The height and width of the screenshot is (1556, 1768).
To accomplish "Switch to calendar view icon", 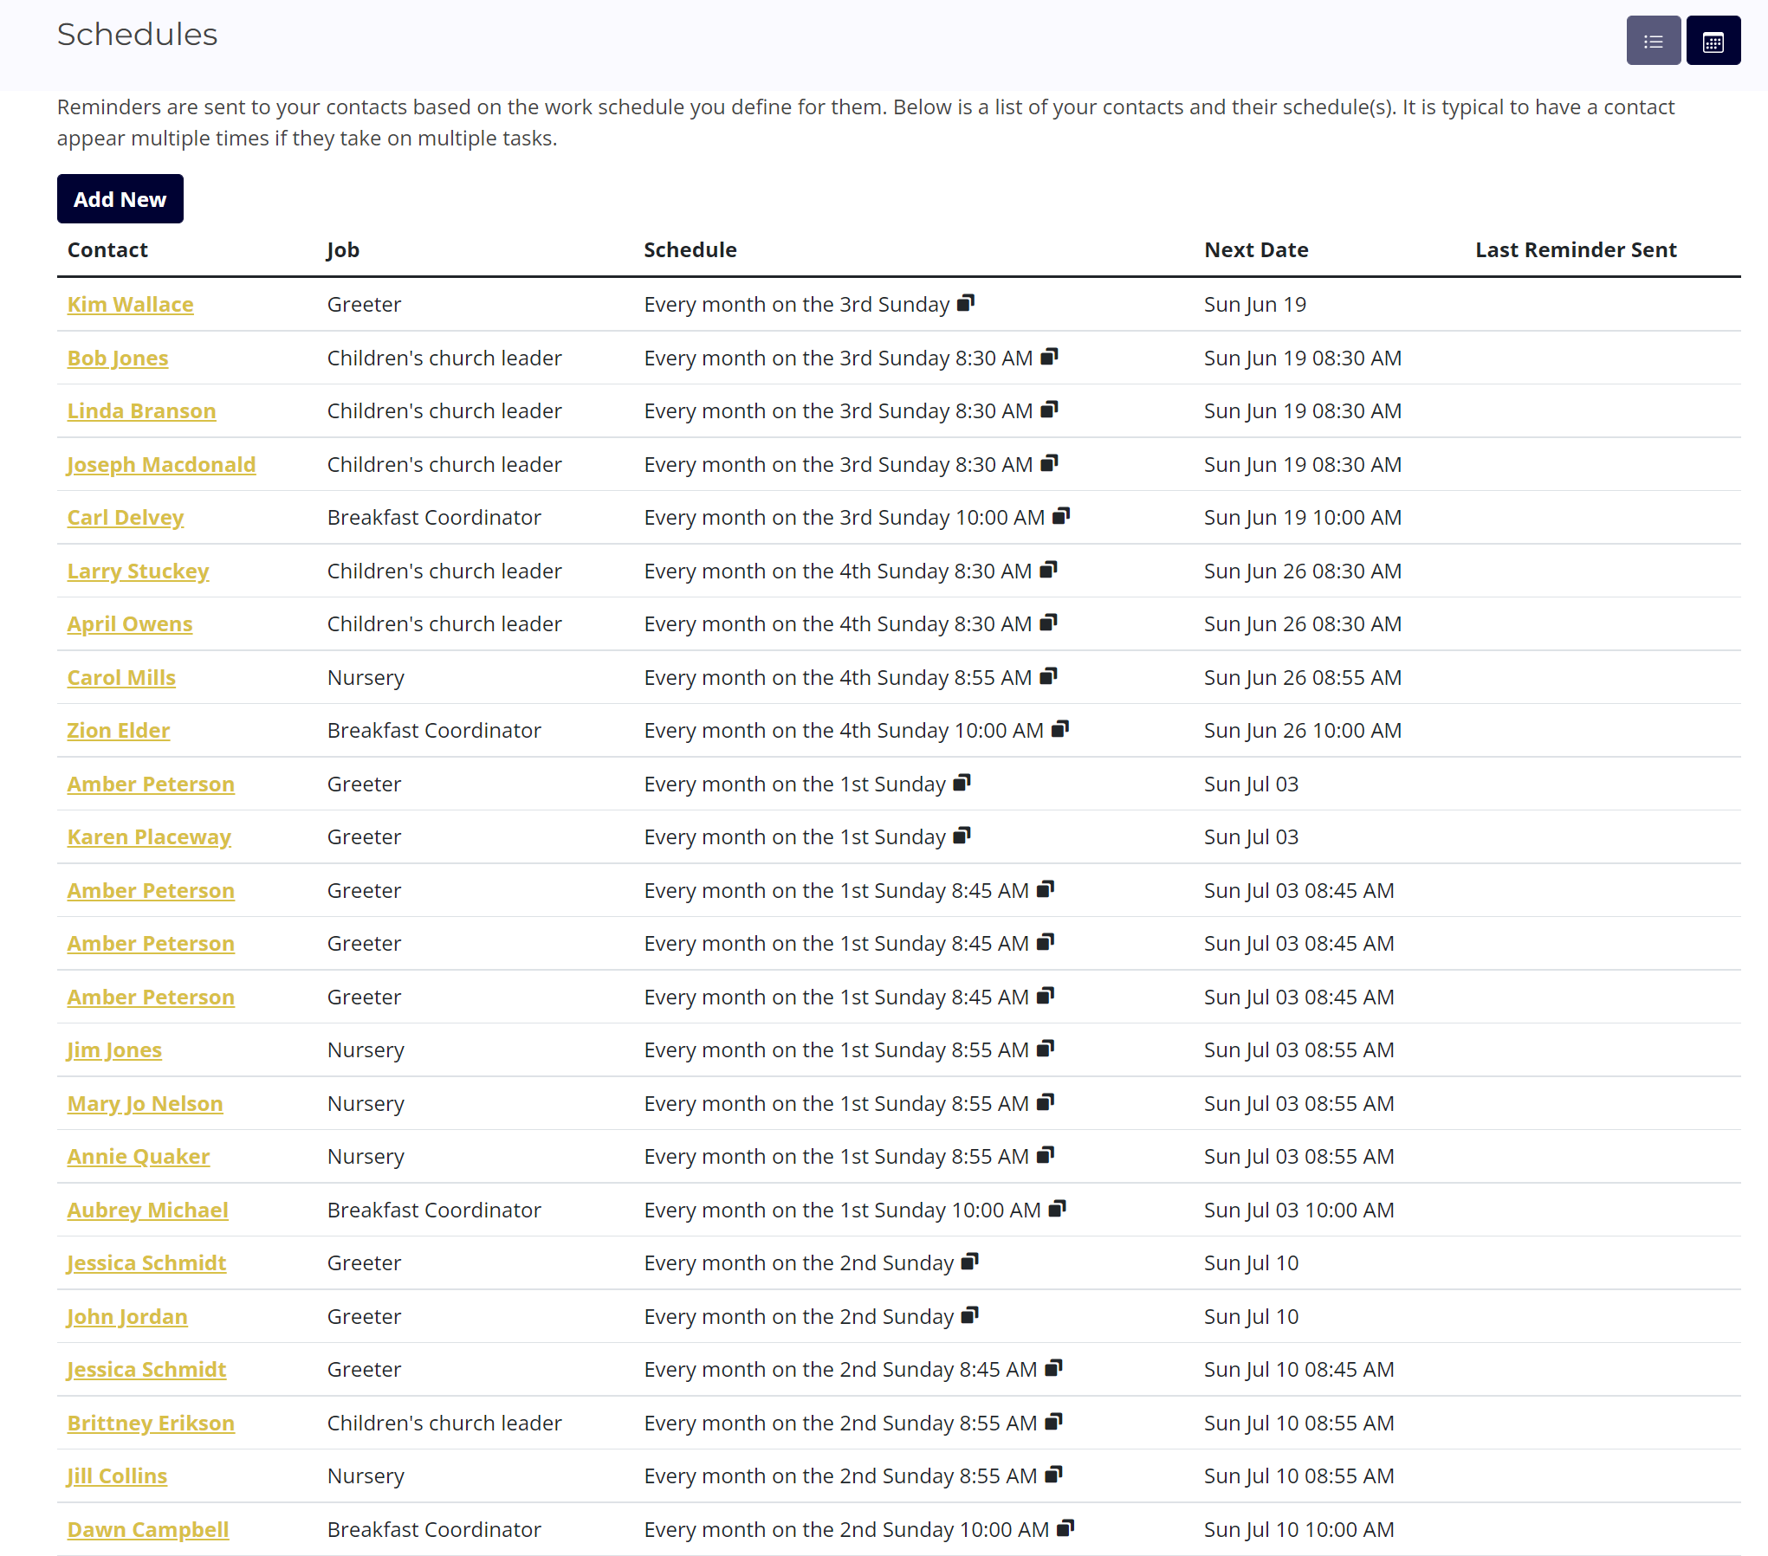I will pyautogui.click(x=1713, y=41).
